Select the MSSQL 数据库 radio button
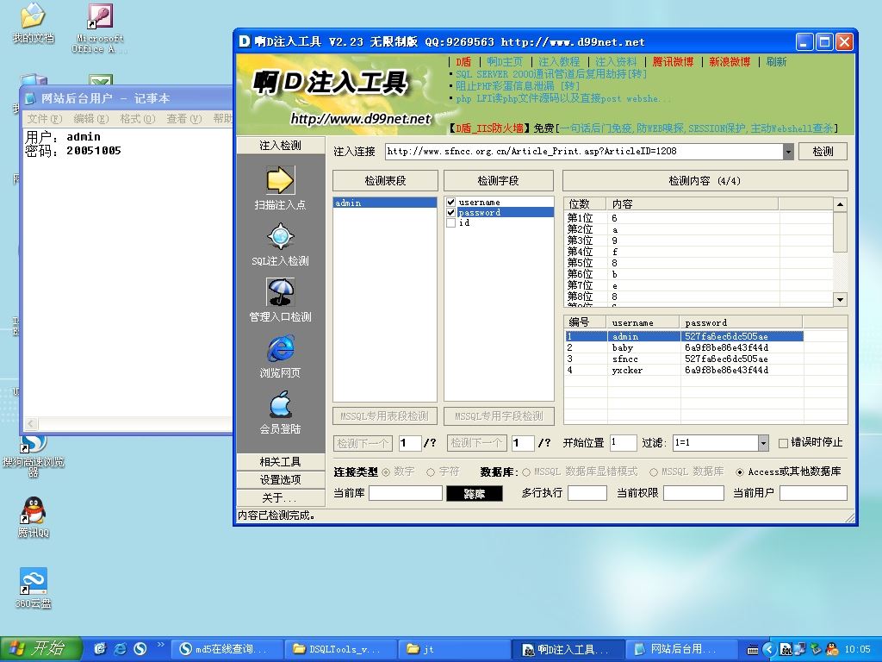Screen dimensions: 882x662 click(x=654, y=472)
